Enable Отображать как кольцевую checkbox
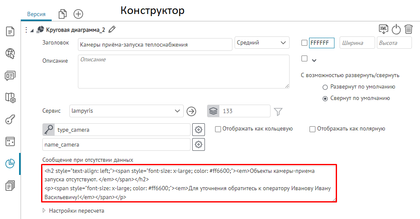The width and height of the screenshot is (420, 219). [x=218, y=129]
